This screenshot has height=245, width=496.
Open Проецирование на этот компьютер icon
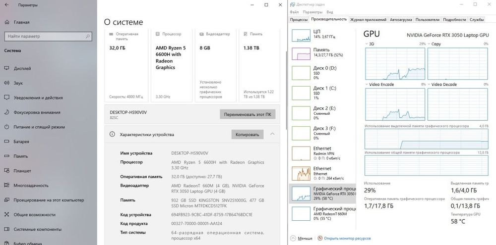tap(6, 200)
